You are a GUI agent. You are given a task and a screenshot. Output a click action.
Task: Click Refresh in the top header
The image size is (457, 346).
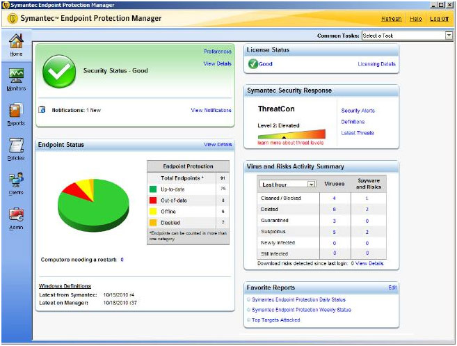(x=391, y=19)
